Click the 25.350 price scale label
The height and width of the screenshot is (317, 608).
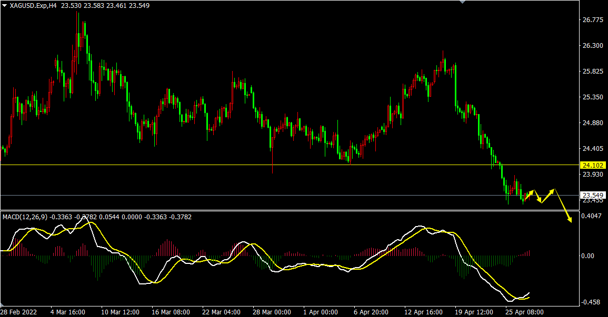593,97
